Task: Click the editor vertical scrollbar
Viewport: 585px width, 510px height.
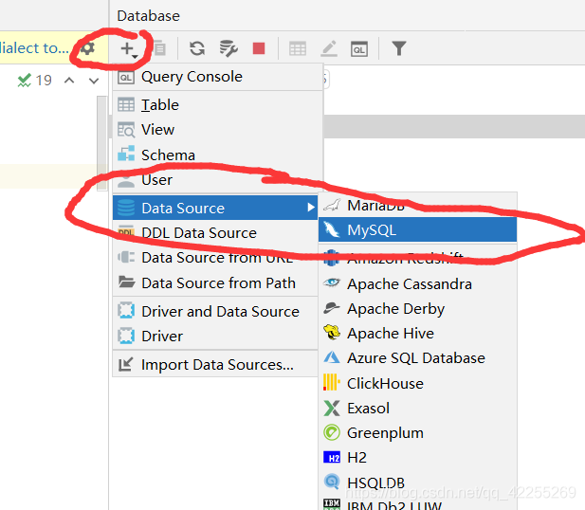Action: [x=101, y=143]
